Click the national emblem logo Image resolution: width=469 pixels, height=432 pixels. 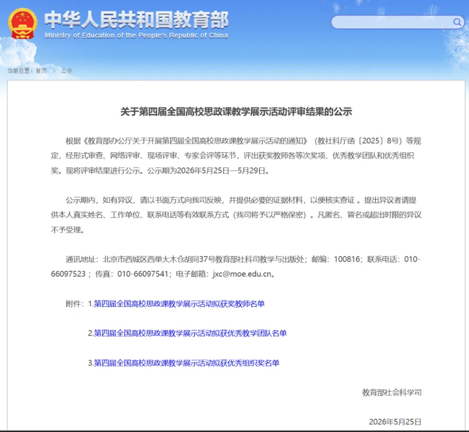[22, 24]
